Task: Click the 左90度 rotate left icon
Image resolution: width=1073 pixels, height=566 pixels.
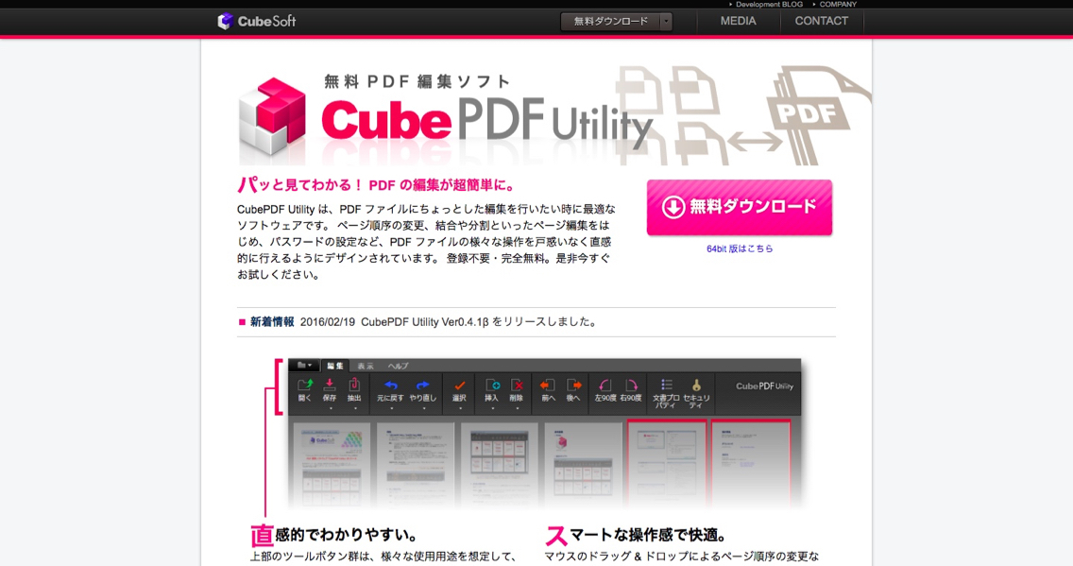Action: tap(605, 386)
